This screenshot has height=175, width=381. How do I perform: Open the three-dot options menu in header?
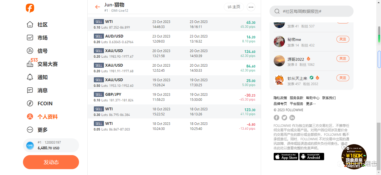(251, 7)
